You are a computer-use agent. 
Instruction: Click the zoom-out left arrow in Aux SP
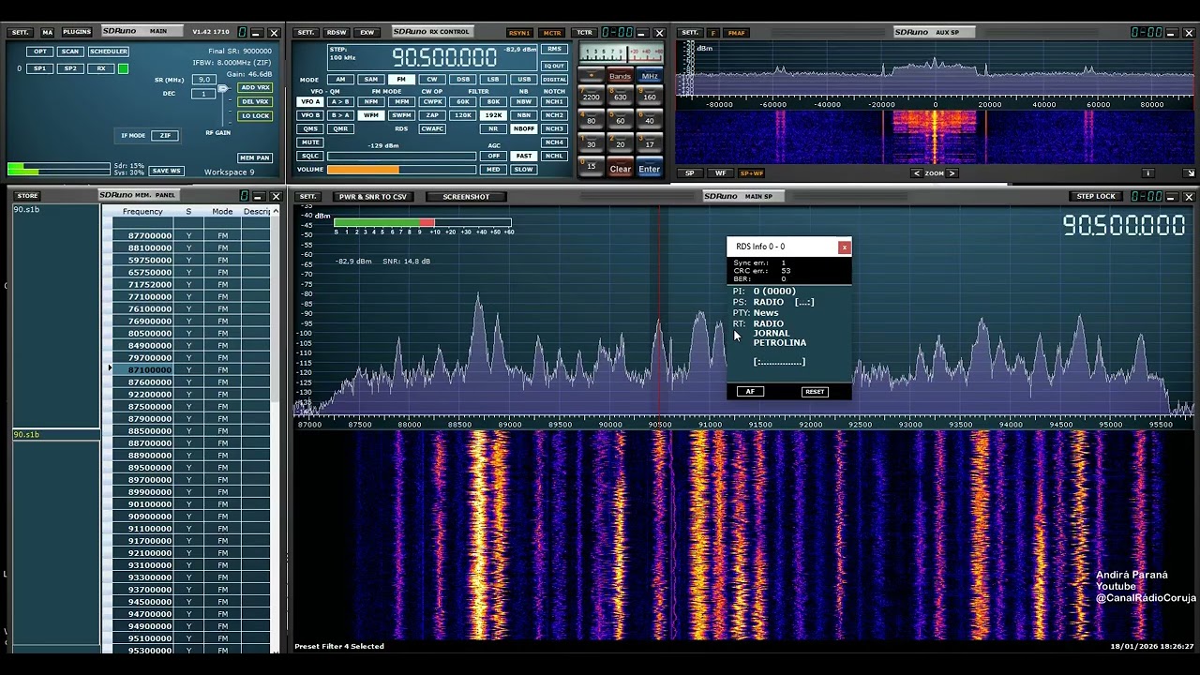point(917,173)
